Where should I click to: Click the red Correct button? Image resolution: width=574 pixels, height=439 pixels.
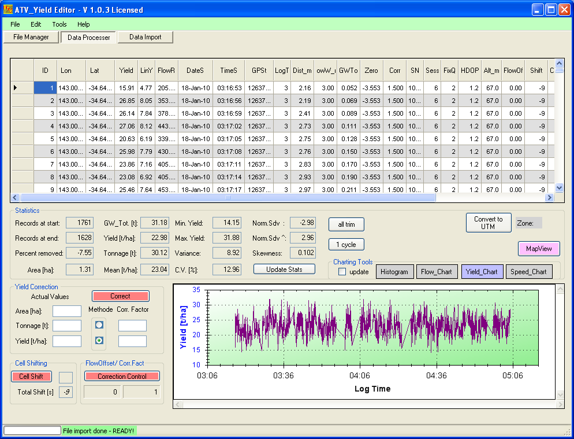click(x=120, y=296)
